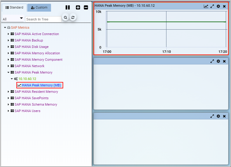Select HANA Peak Memory (MB) metric
The width and height of the screenshot is (231, 167).
click(x=41, y=85)
